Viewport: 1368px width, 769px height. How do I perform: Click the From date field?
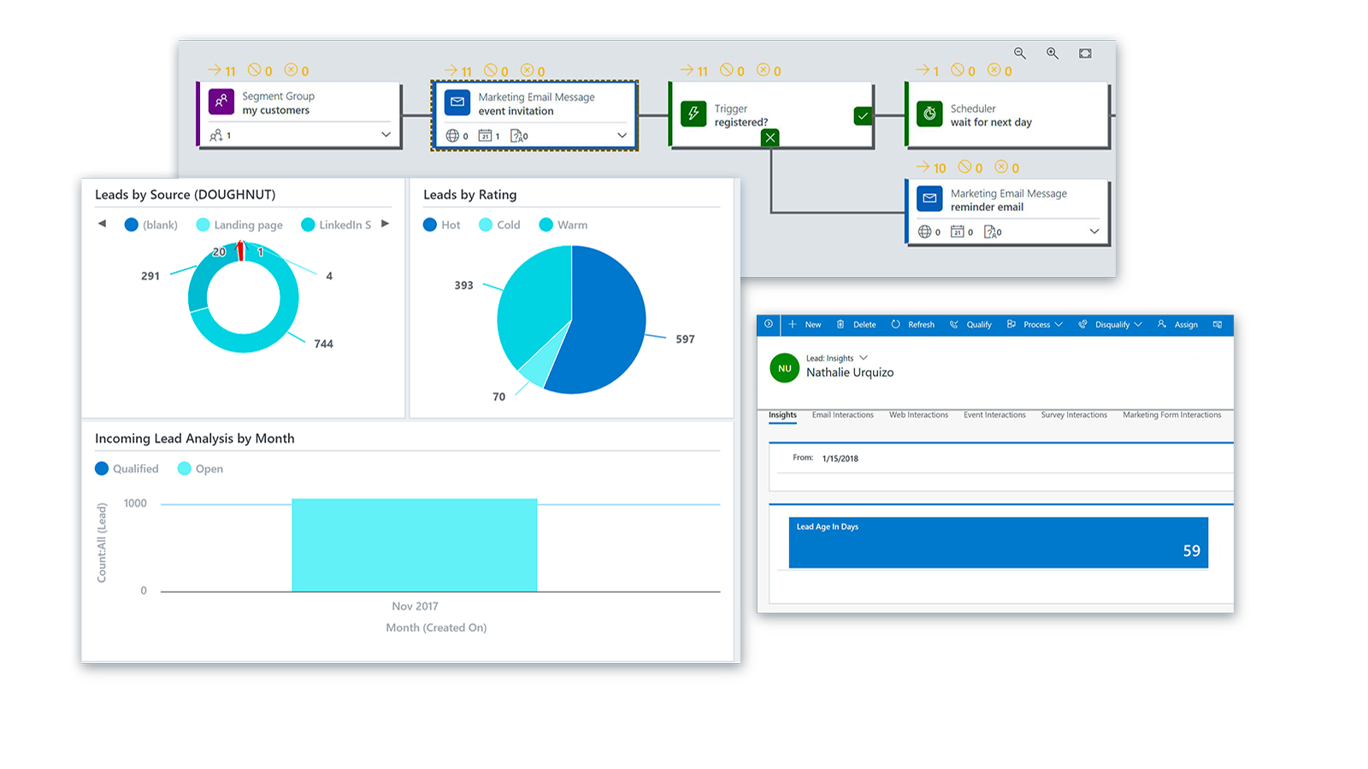(840, 459)
